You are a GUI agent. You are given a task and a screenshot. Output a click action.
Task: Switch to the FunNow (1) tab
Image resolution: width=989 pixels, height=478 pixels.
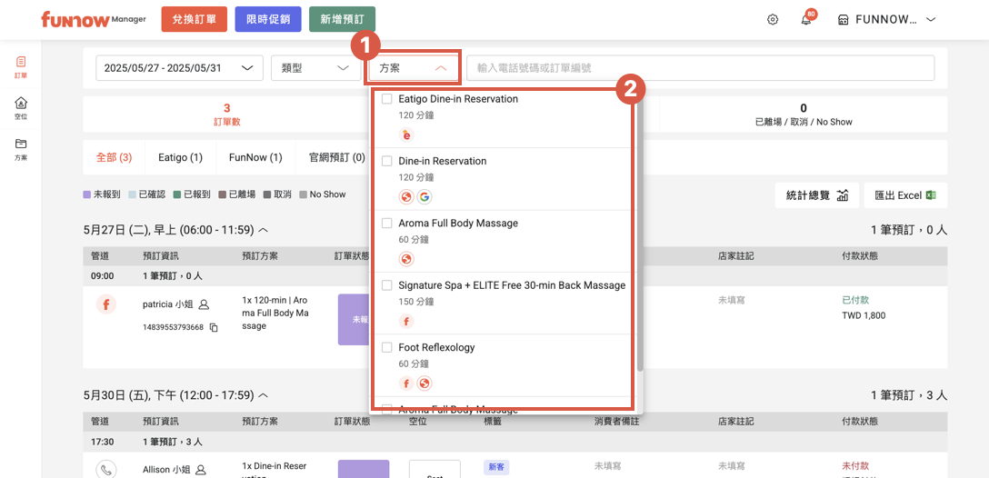pos(255,157)
